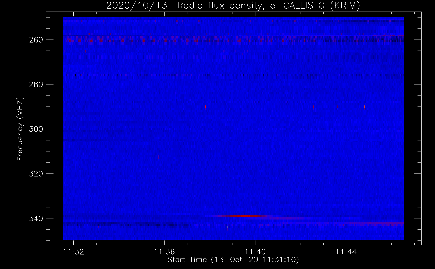Click the 11:36 time tick label
435x269 pixels.
[164, 252]
